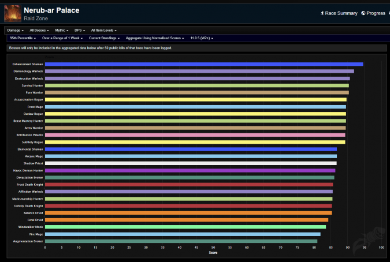Click the Retribution Paladin label

pyautogui.click(x=29, y=135)
